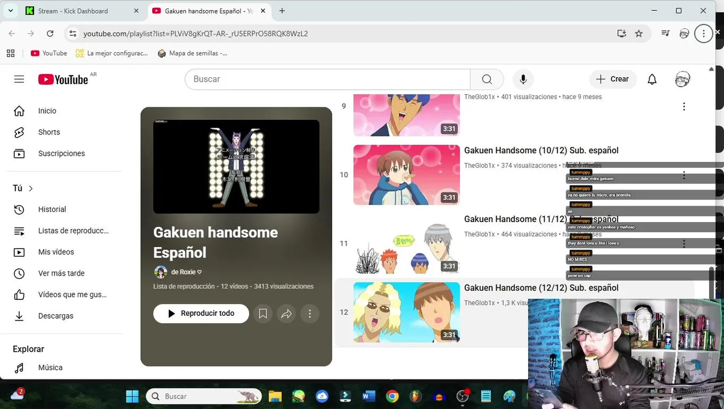Open Gakuen Handsome (10/12) Sub. español title
Image resolution: width=724 pixels, height=409 pixels.
(x=541, y=151)
